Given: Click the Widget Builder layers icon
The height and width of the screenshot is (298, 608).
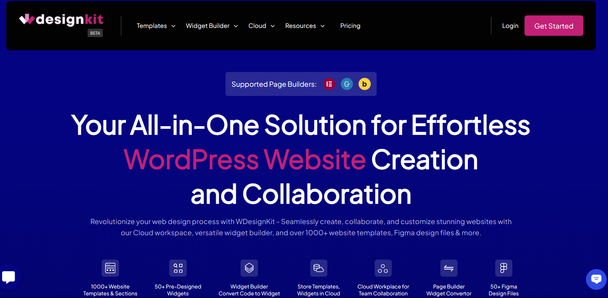Looking at the screenshot, I should pos(249,268).
